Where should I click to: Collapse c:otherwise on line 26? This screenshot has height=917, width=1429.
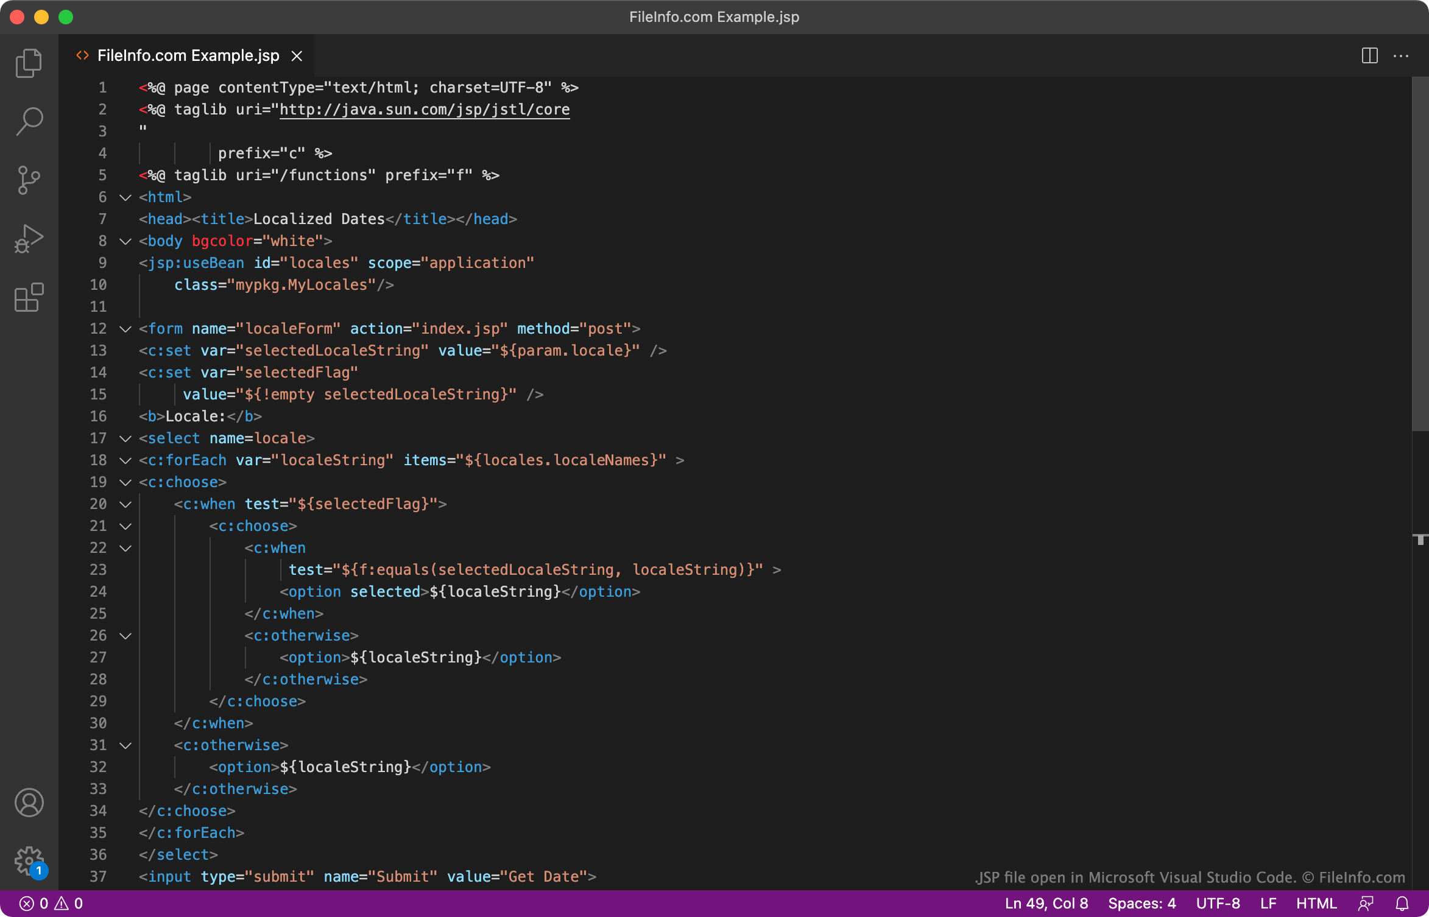pyautogui.click(x=125, y=636)
